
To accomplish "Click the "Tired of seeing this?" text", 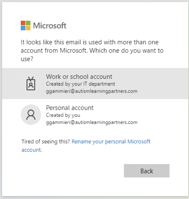I will (46, 141).
